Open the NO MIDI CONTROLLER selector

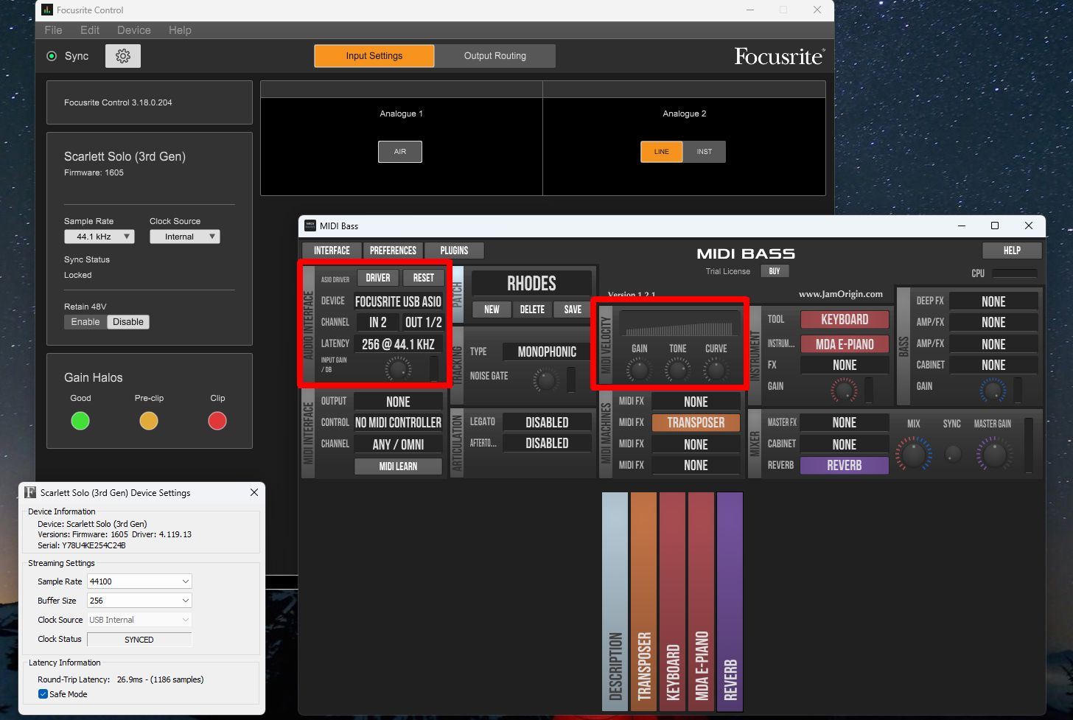coord(399,422)
